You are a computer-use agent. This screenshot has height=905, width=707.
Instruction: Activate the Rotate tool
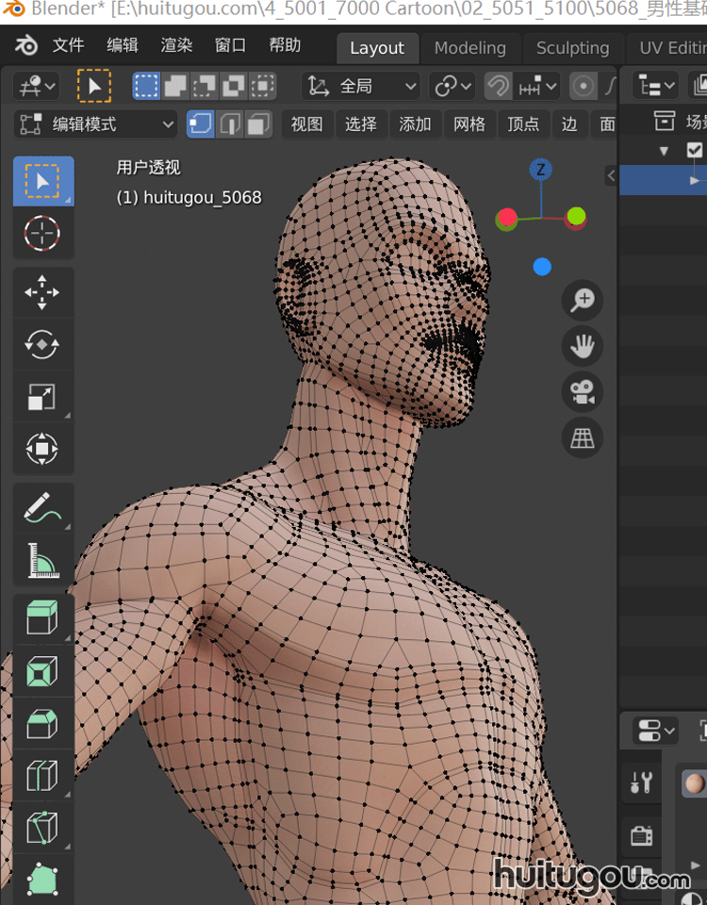pos(42,345)
